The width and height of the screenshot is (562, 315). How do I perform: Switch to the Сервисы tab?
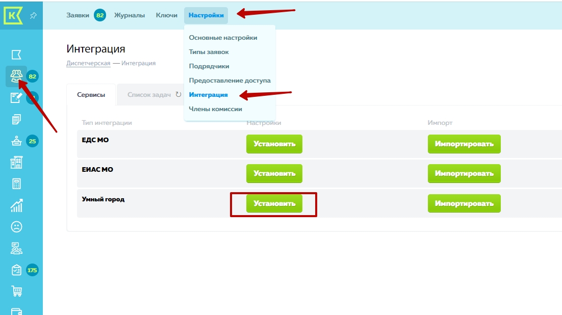pyautogui.click(x=91, y=95)
